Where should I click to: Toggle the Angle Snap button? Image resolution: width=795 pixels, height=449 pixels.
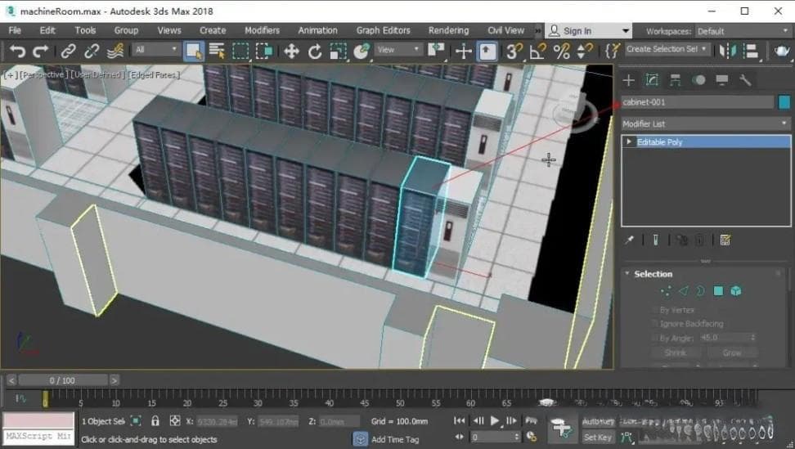tap(537, 52)
